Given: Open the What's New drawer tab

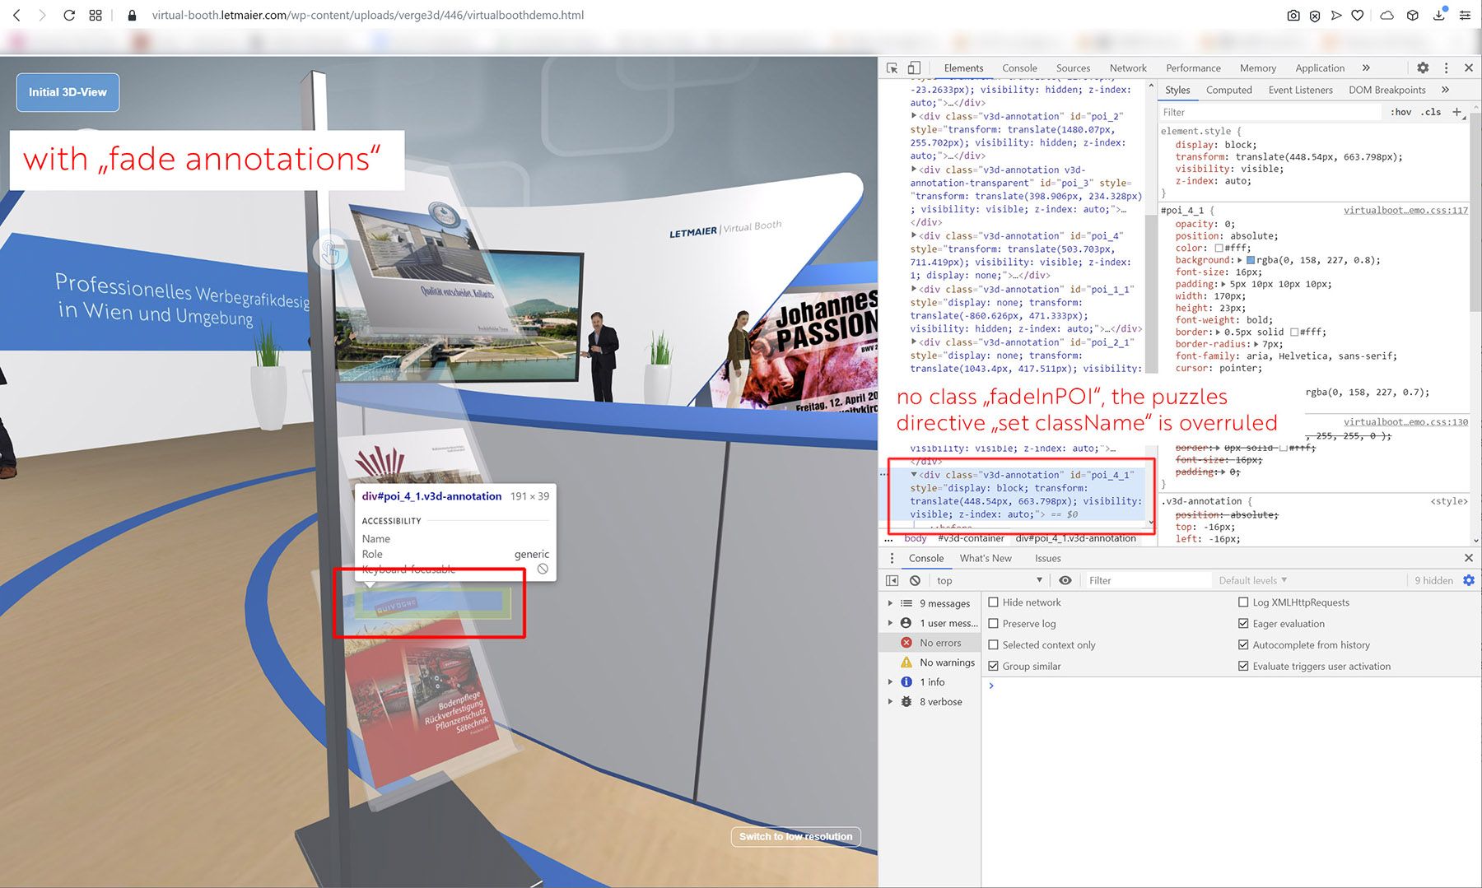Looking at the screenshot, I should [986, 558].
